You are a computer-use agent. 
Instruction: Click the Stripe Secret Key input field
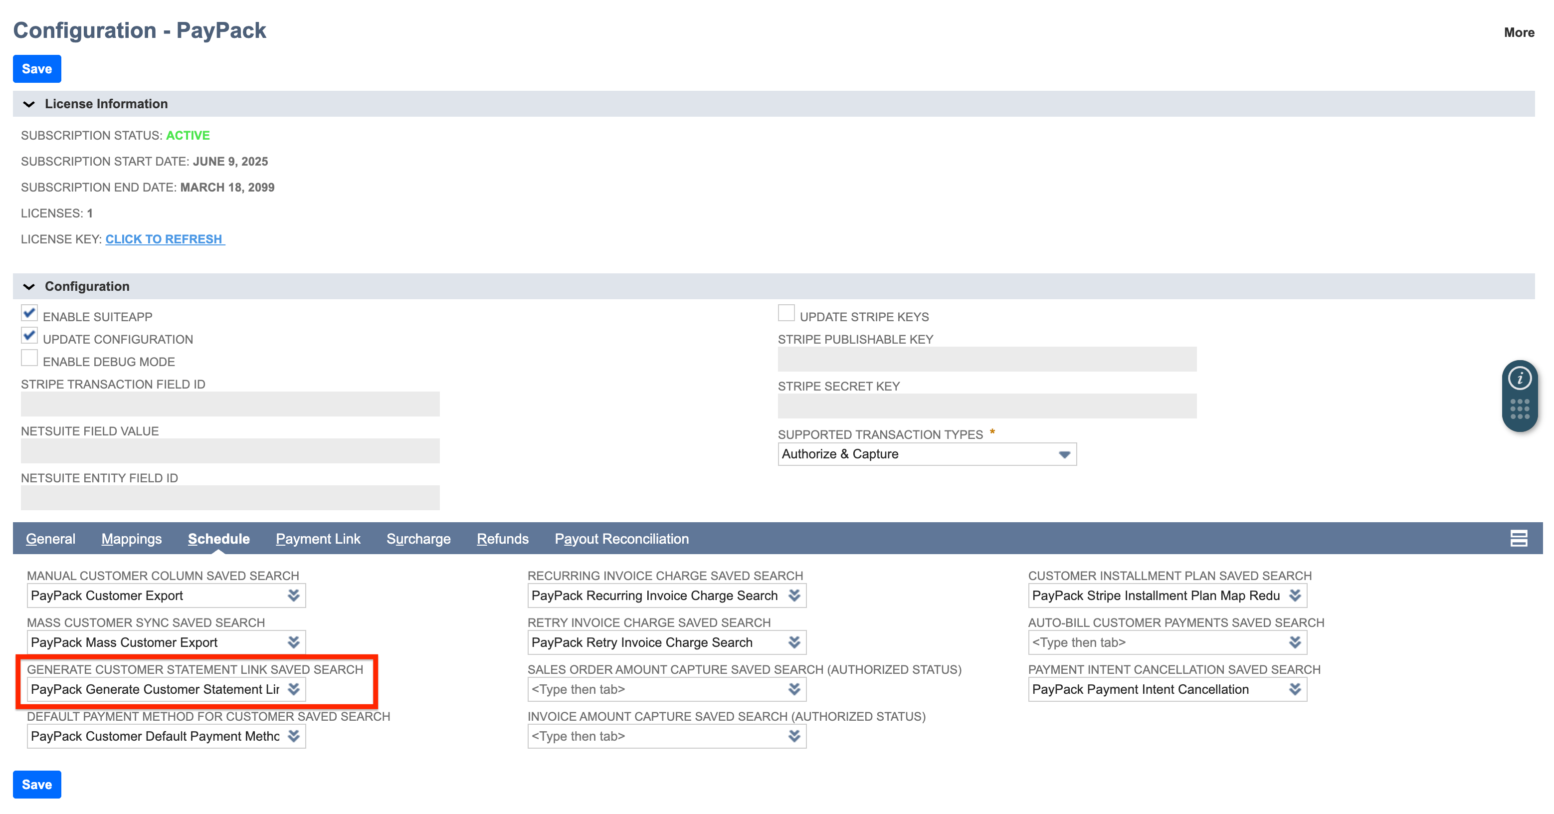986,406
